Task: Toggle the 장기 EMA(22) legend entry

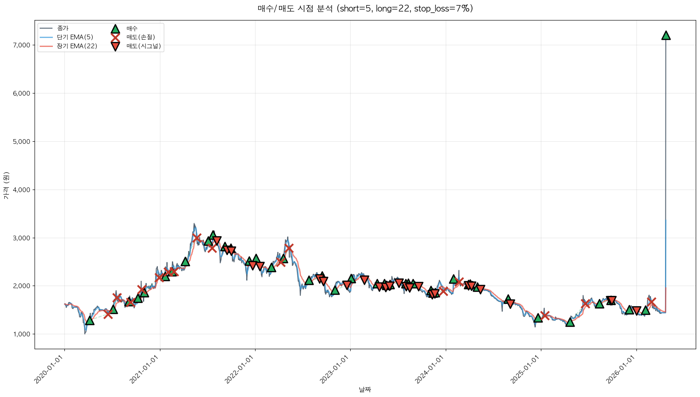Action: click(68, 47)
